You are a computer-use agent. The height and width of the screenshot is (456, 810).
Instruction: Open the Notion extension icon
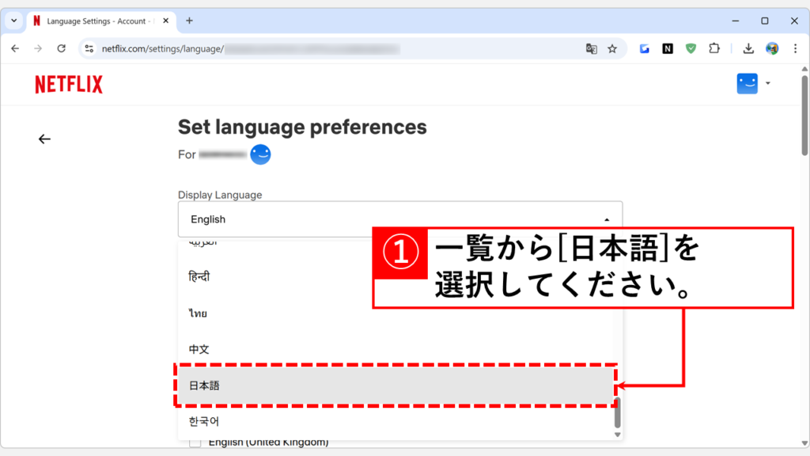click(x=668, y=48)
